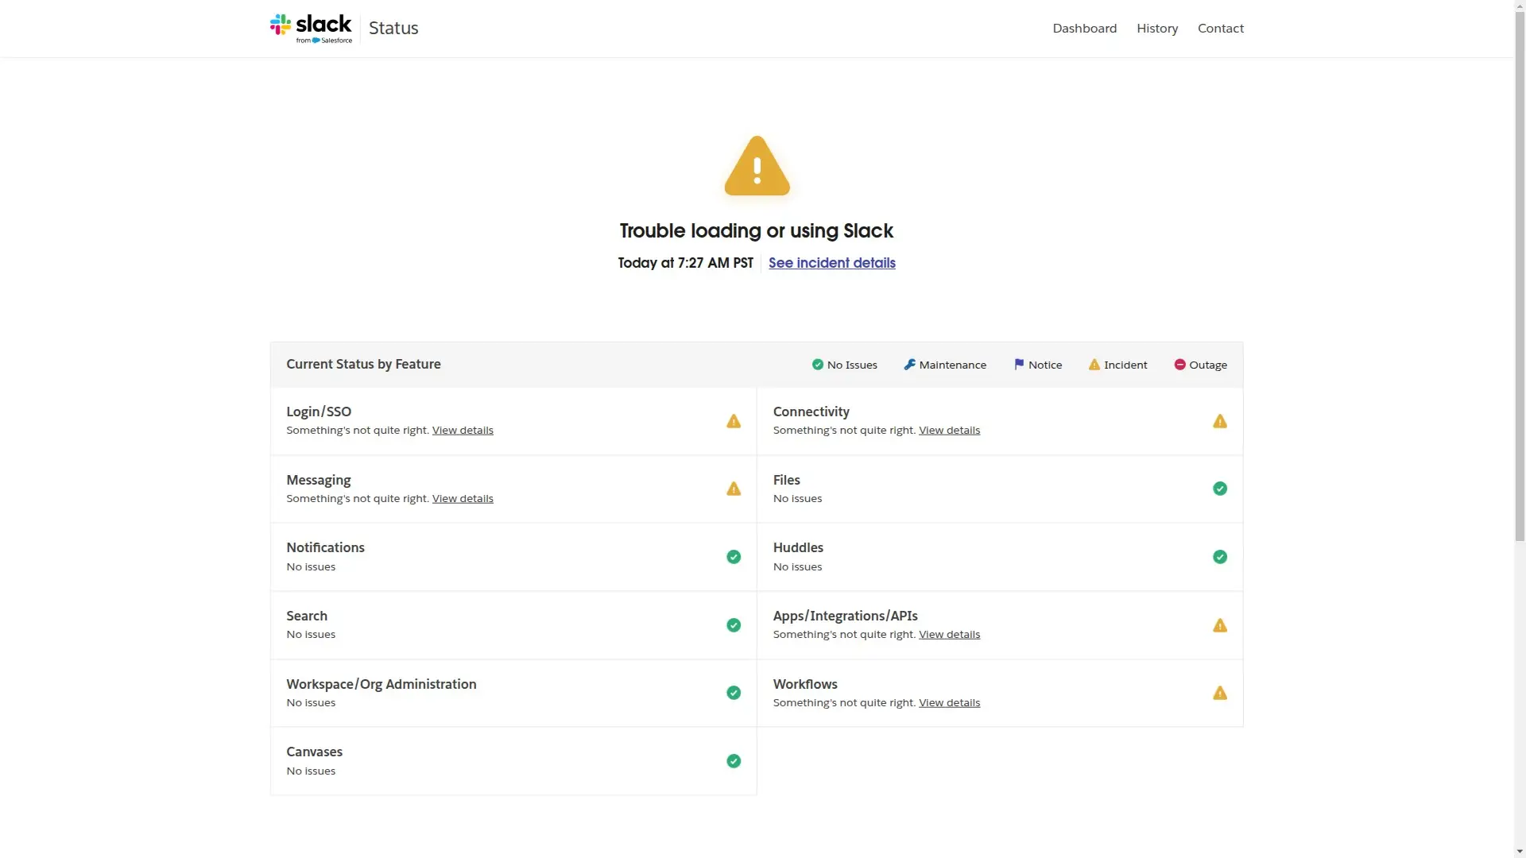Click the page vertical scrollbar thumb
Image resolution: width=1526 pixels, height=858 pixels.
tap(1520, 276)
